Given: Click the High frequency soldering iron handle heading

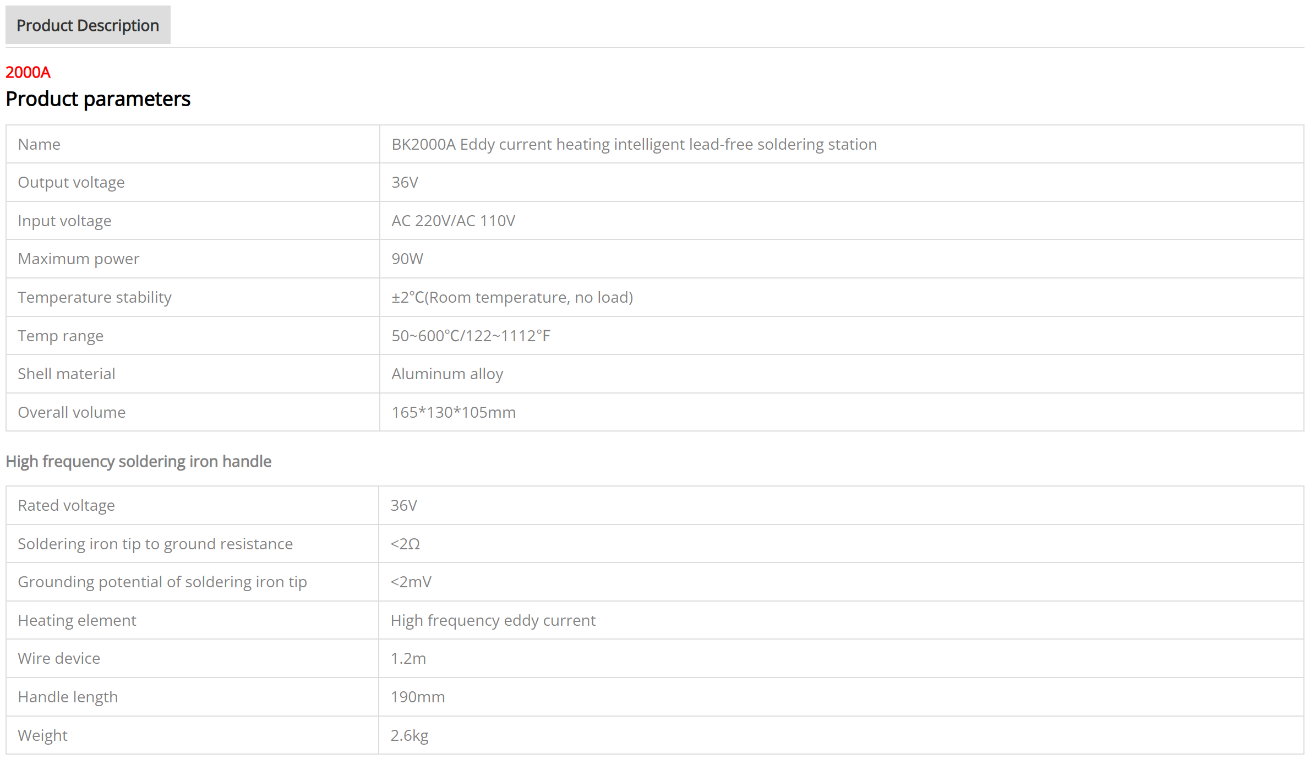Looking at the screenshot, I should coord(139,461).
